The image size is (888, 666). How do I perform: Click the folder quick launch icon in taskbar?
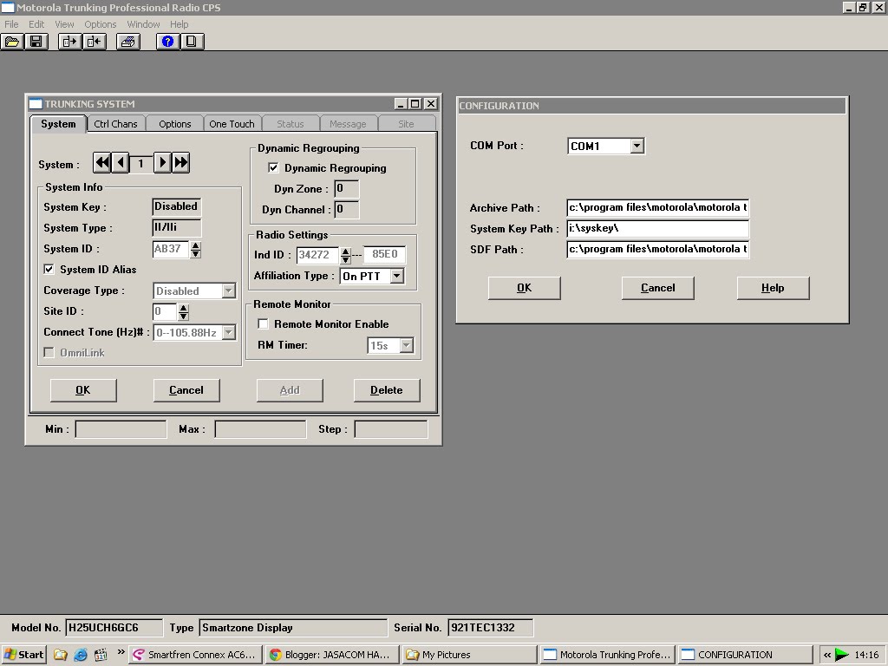(61, 655)
